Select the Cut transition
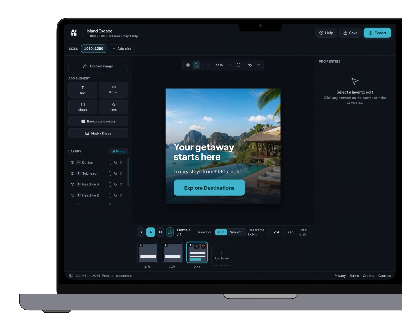Screen dimensions: 402x331 coord(221,232)
